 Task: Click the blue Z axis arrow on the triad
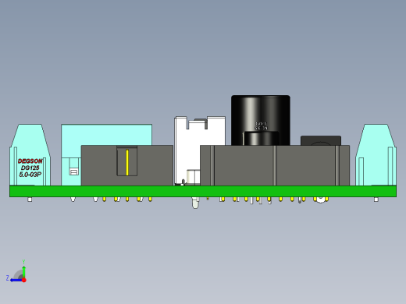click(x=16, y=280)
